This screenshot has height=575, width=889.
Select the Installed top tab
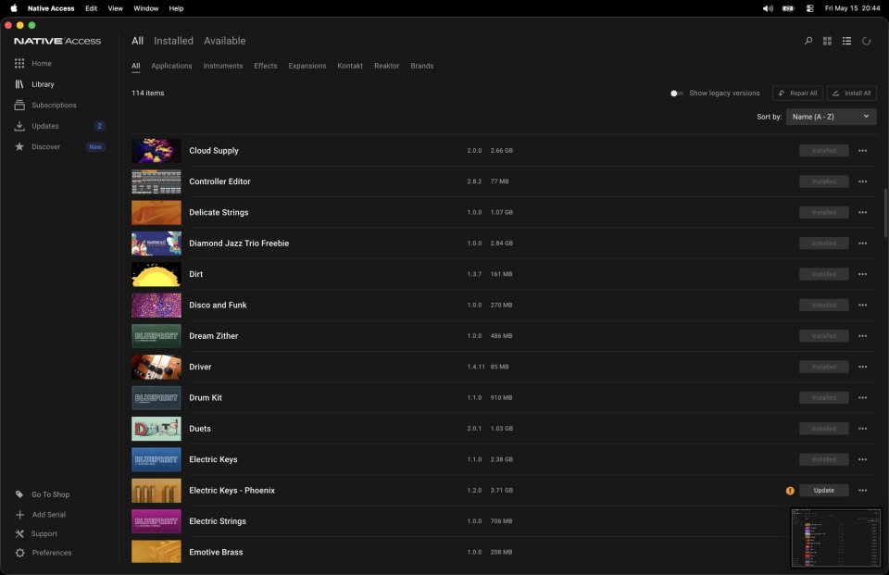click(x=173, y=41)
